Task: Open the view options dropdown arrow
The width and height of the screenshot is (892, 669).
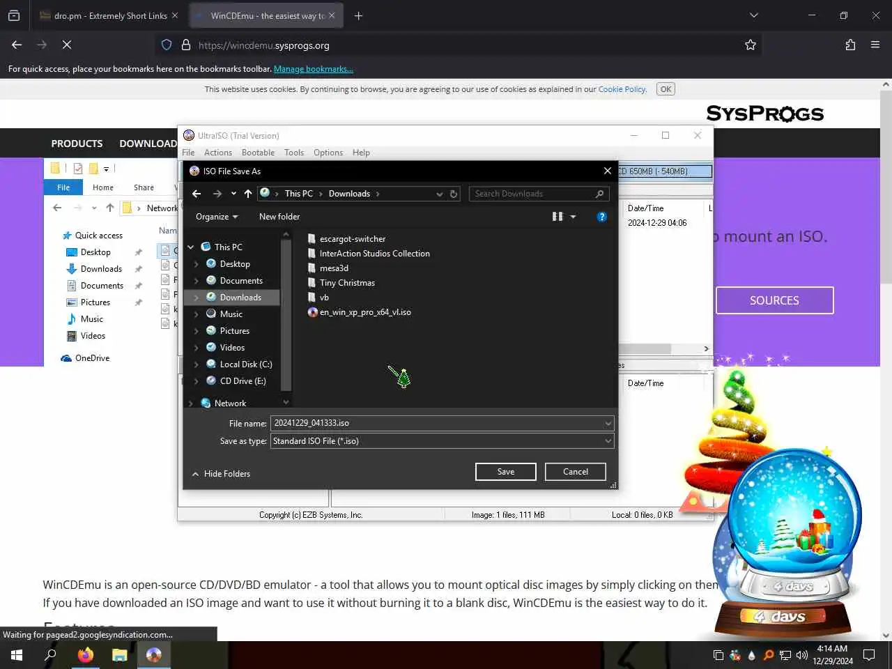Action: pyautogui.click(x=574, y=217)
